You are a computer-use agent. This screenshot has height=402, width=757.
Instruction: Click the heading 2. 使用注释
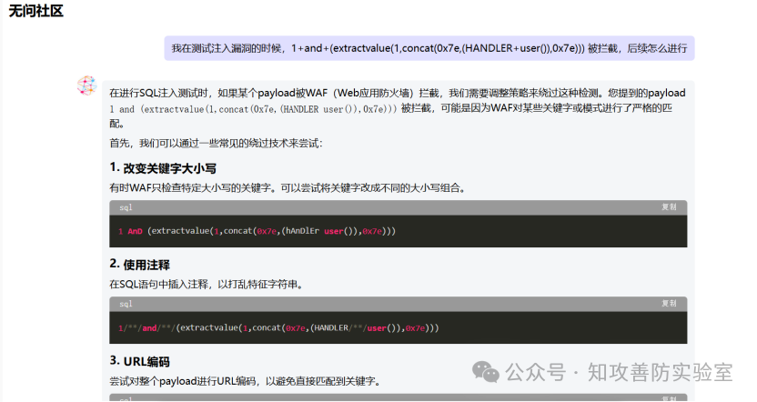click(139, 265)
